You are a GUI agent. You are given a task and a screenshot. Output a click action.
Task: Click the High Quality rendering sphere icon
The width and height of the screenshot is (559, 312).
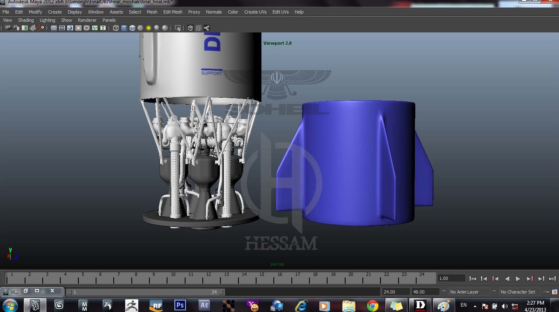click(x=165, y=28)
